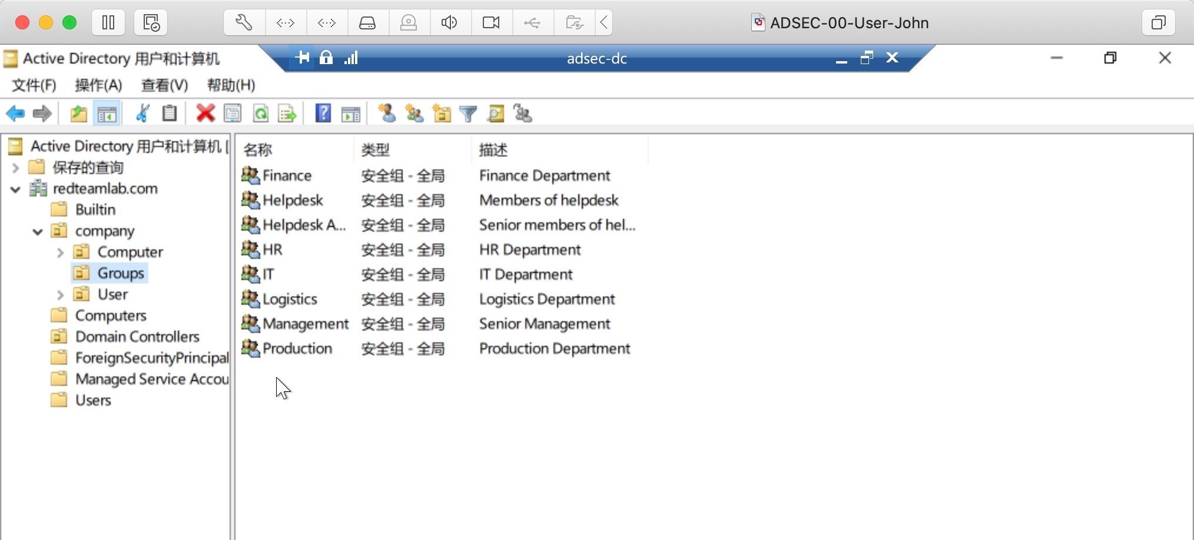This screenshot has height=540, width=1194.
Task: Collapse the company organizational unit
Action: tap(38, 232)
